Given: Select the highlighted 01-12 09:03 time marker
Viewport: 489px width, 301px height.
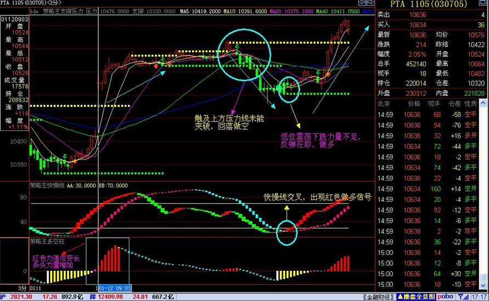Looking at the screenshot, I should (115, 288).
